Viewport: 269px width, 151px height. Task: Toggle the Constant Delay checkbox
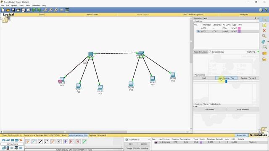click(x=210, y=52)
